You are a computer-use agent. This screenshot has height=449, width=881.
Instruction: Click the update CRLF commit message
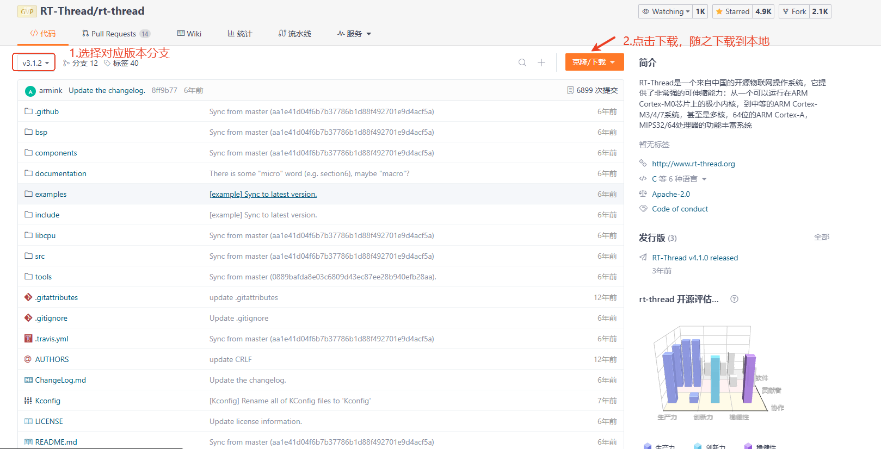pos(231,359)
